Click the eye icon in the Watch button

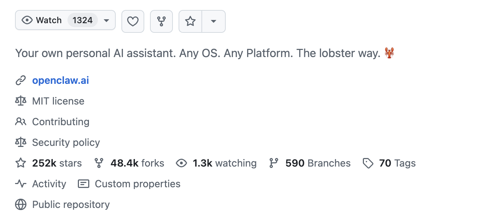pos(28,20)
